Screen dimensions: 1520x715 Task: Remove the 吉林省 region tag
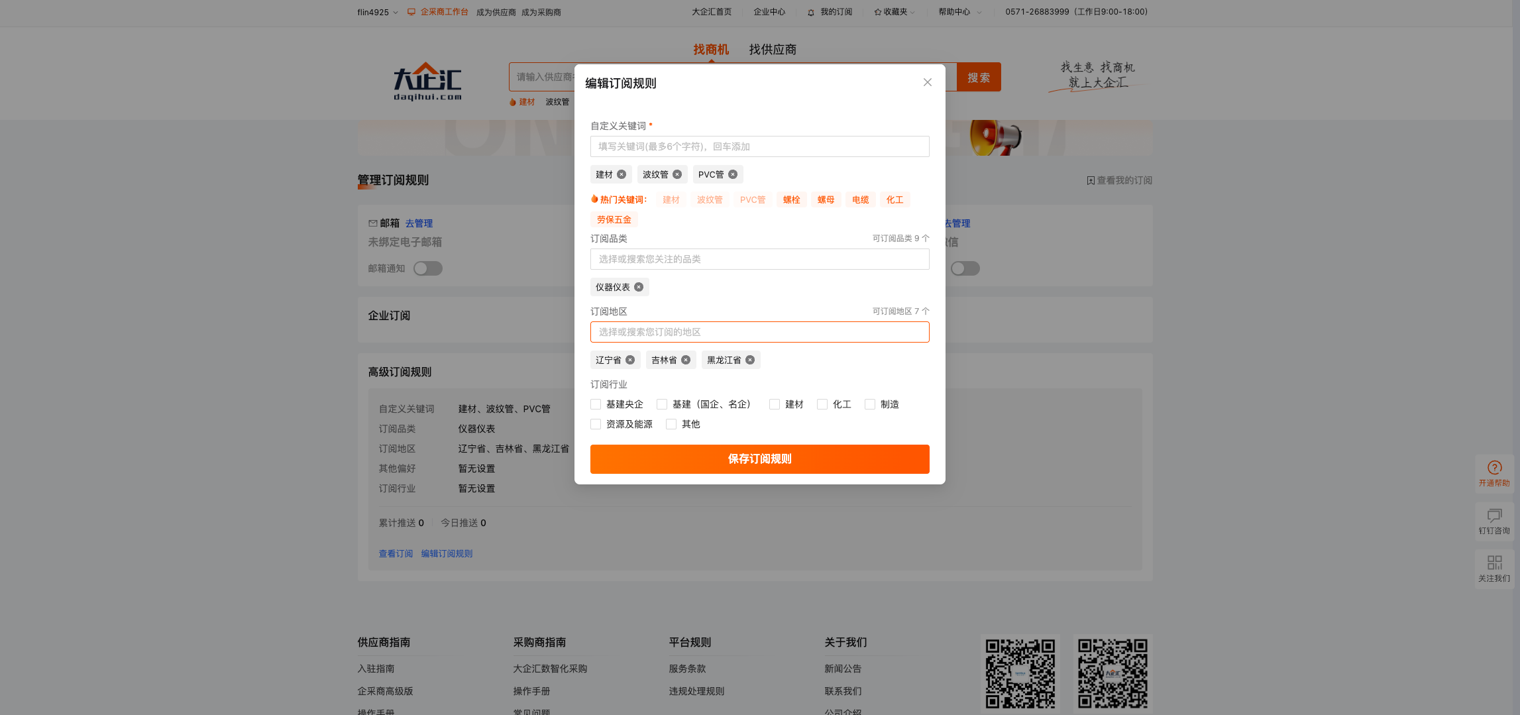[686, 360]
